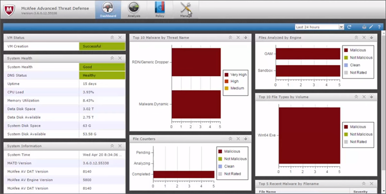
Task: Open settings for Files Analyzed by Engine panel
Action: (372, 37)
